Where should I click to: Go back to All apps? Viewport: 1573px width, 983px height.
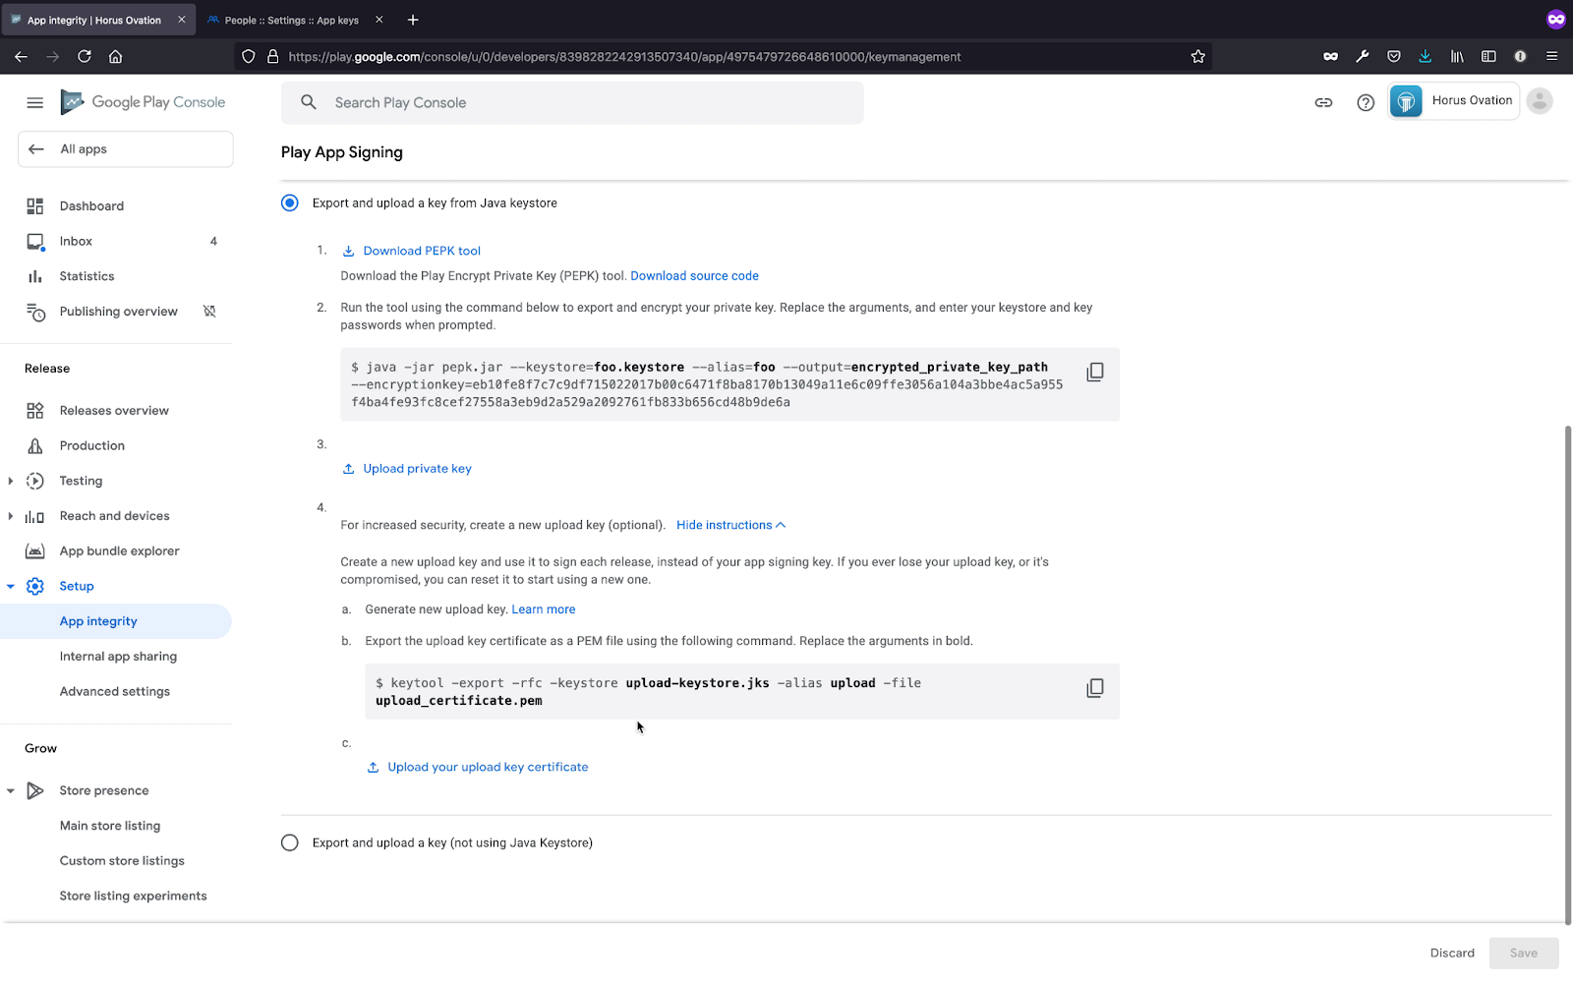point(126,149)
